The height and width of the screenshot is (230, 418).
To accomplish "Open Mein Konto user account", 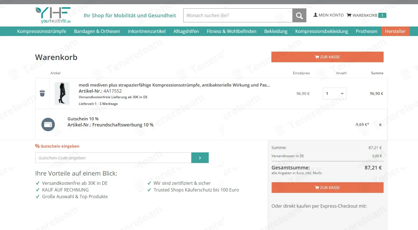I will 328,15.
